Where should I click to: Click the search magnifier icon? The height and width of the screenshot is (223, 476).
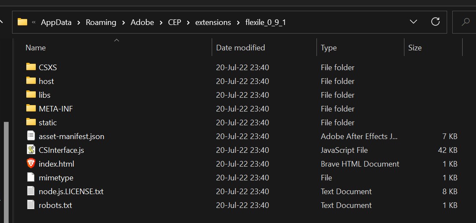(x=465, y=22)
